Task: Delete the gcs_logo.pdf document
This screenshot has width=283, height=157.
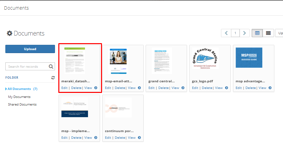Action: coord(207,88)
